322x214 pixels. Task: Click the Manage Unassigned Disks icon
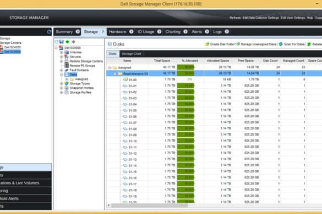[x=238, y=44]
